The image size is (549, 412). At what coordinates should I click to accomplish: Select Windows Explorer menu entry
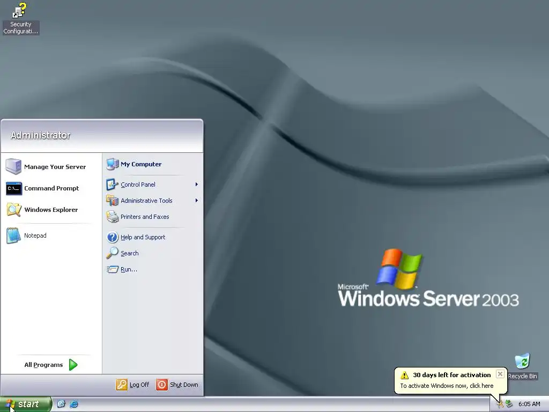tap(51, 210)
